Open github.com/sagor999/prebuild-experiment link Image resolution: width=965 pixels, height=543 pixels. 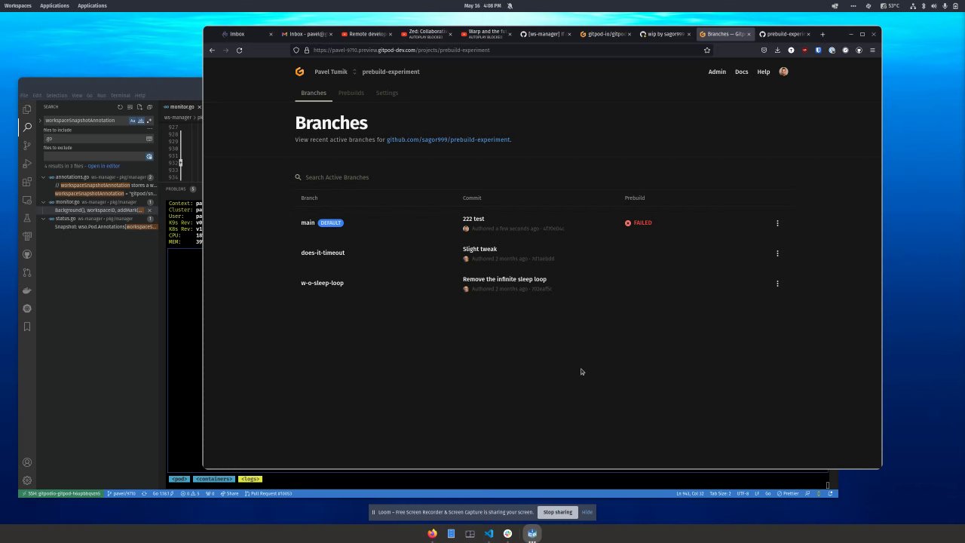449,140
